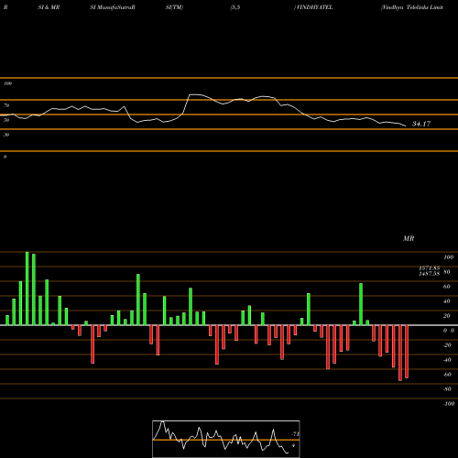This screenshot has height=458, width=458.
Task: Click the MR axis label -80
Action: click(x=447, y=389)
